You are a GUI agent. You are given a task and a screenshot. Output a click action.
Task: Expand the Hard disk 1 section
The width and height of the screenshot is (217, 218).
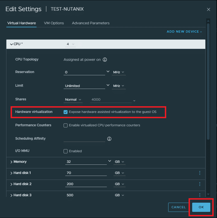(11, 173)
